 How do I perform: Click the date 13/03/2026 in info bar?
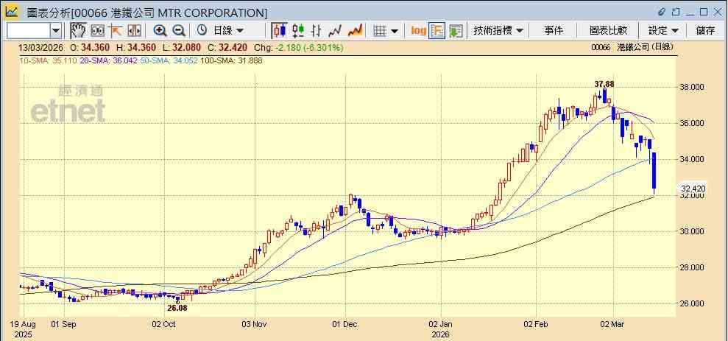click(x=40, y=47)
